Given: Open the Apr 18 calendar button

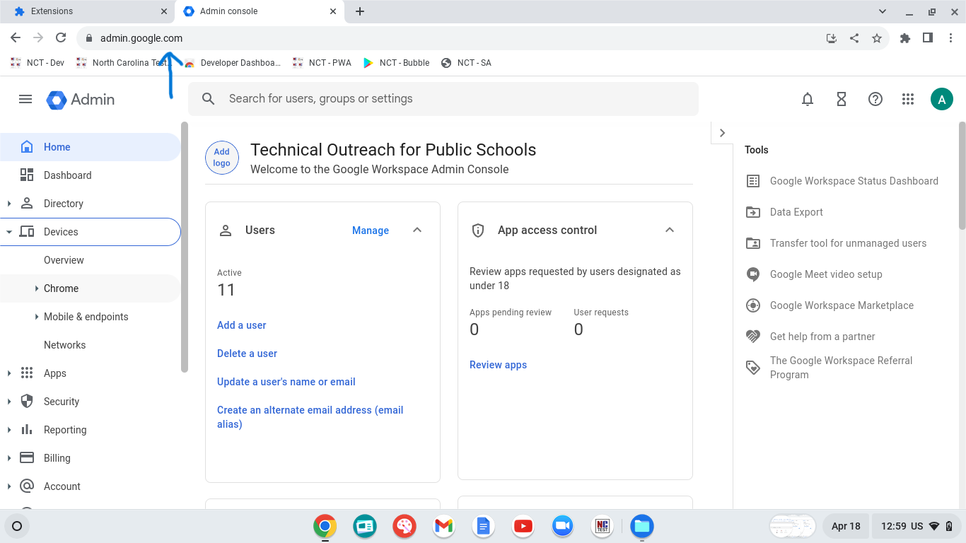Looking at the screenshot, I should click(846, 526).
